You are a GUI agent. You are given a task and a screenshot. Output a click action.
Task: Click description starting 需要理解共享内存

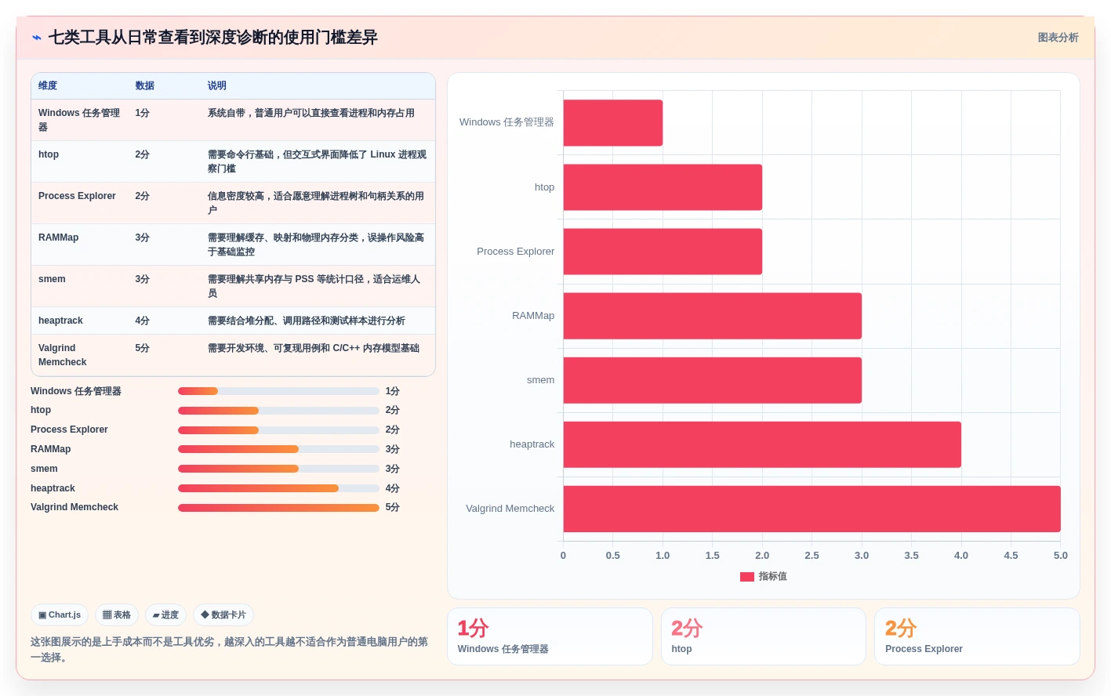[314, 286]
